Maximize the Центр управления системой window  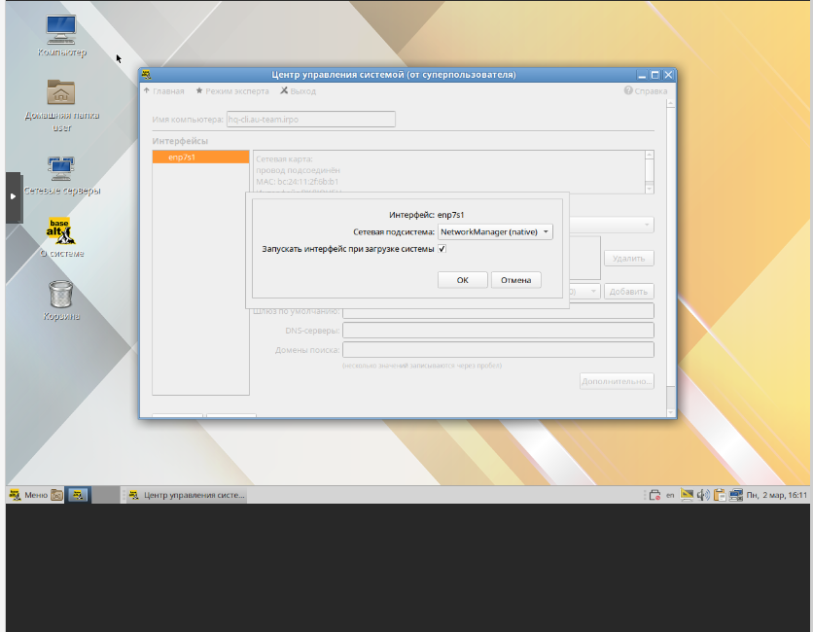click(654, 75)
